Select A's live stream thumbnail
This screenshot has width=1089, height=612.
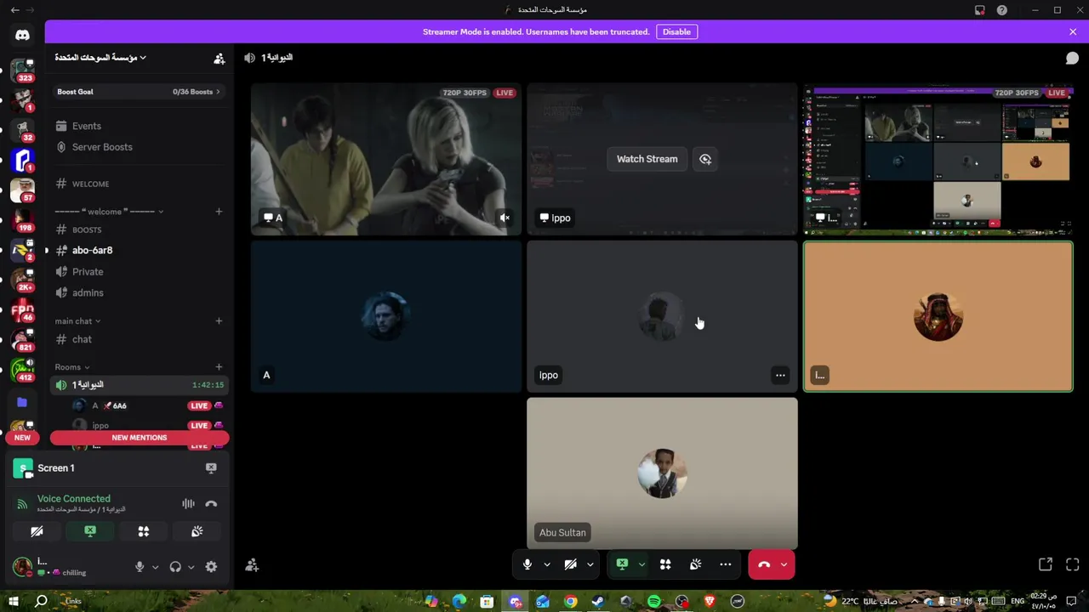coord(386,159)
